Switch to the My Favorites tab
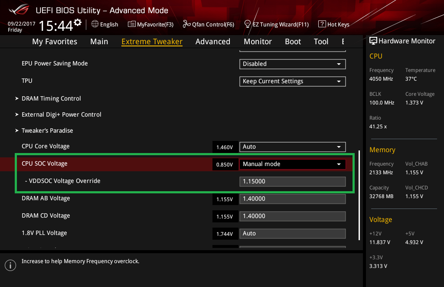This screenshot has height=287, width=444. point(55,42)
